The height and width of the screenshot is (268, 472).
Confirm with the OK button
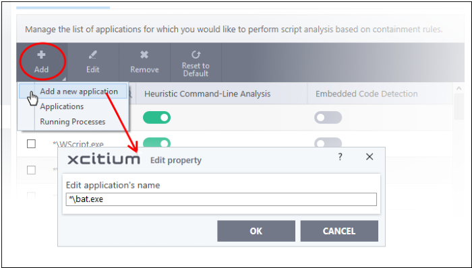(x=256, y=231)
